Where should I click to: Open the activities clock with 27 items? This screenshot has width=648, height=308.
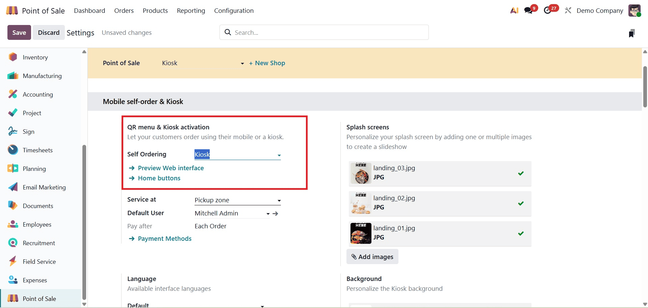[548, 10]
